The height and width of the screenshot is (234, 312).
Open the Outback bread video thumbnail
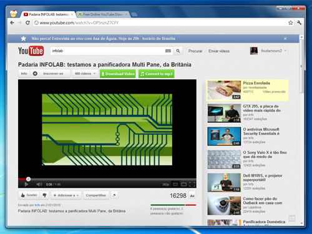[x=224, y=206]
